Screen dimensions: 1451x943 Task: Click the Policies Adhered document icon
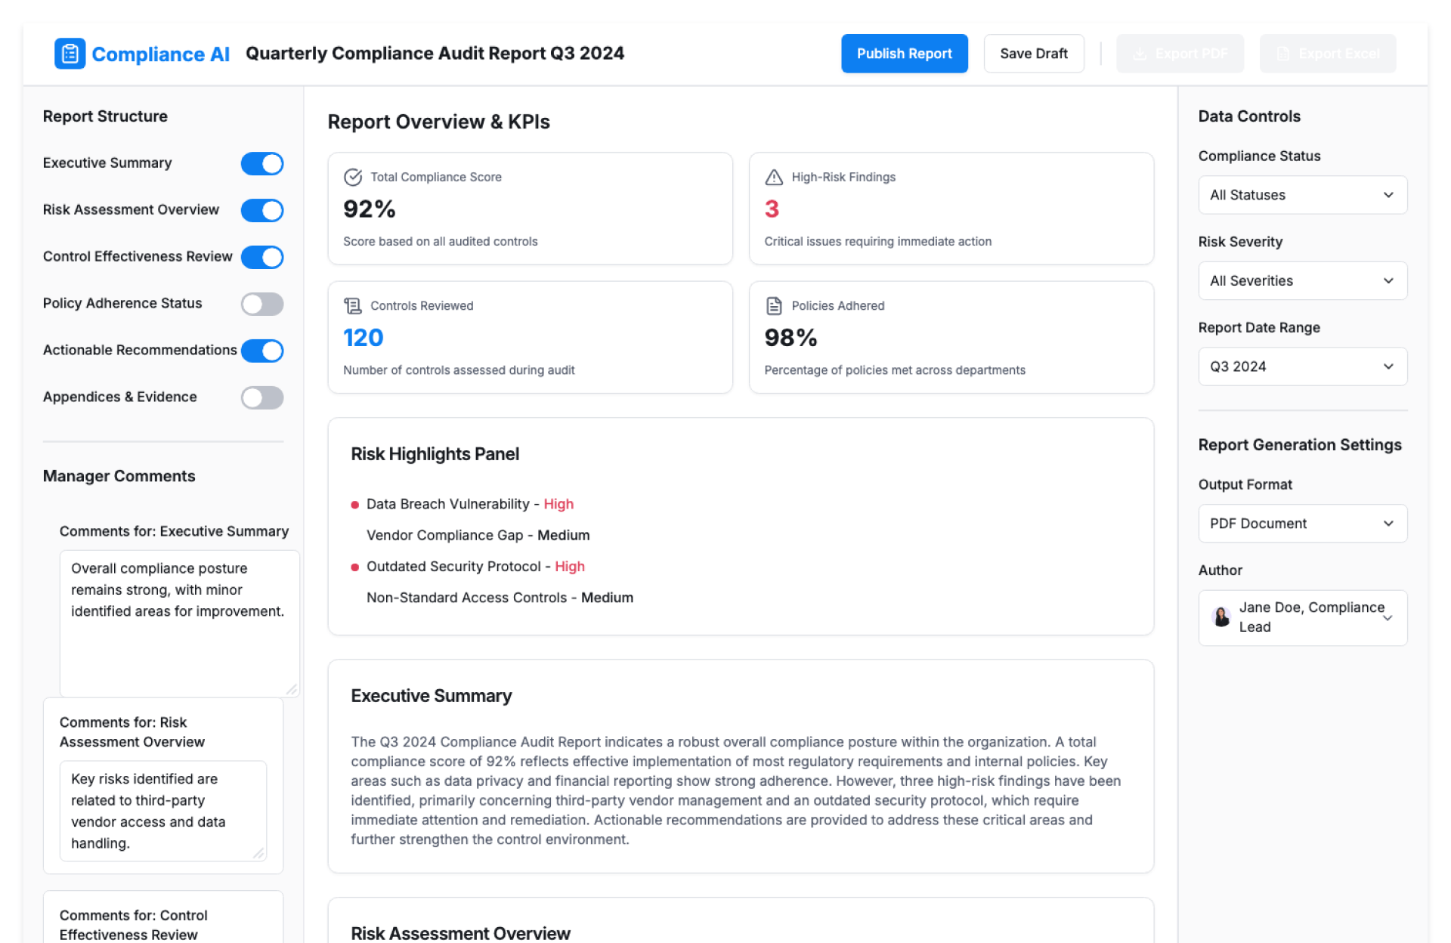point(774,305)
